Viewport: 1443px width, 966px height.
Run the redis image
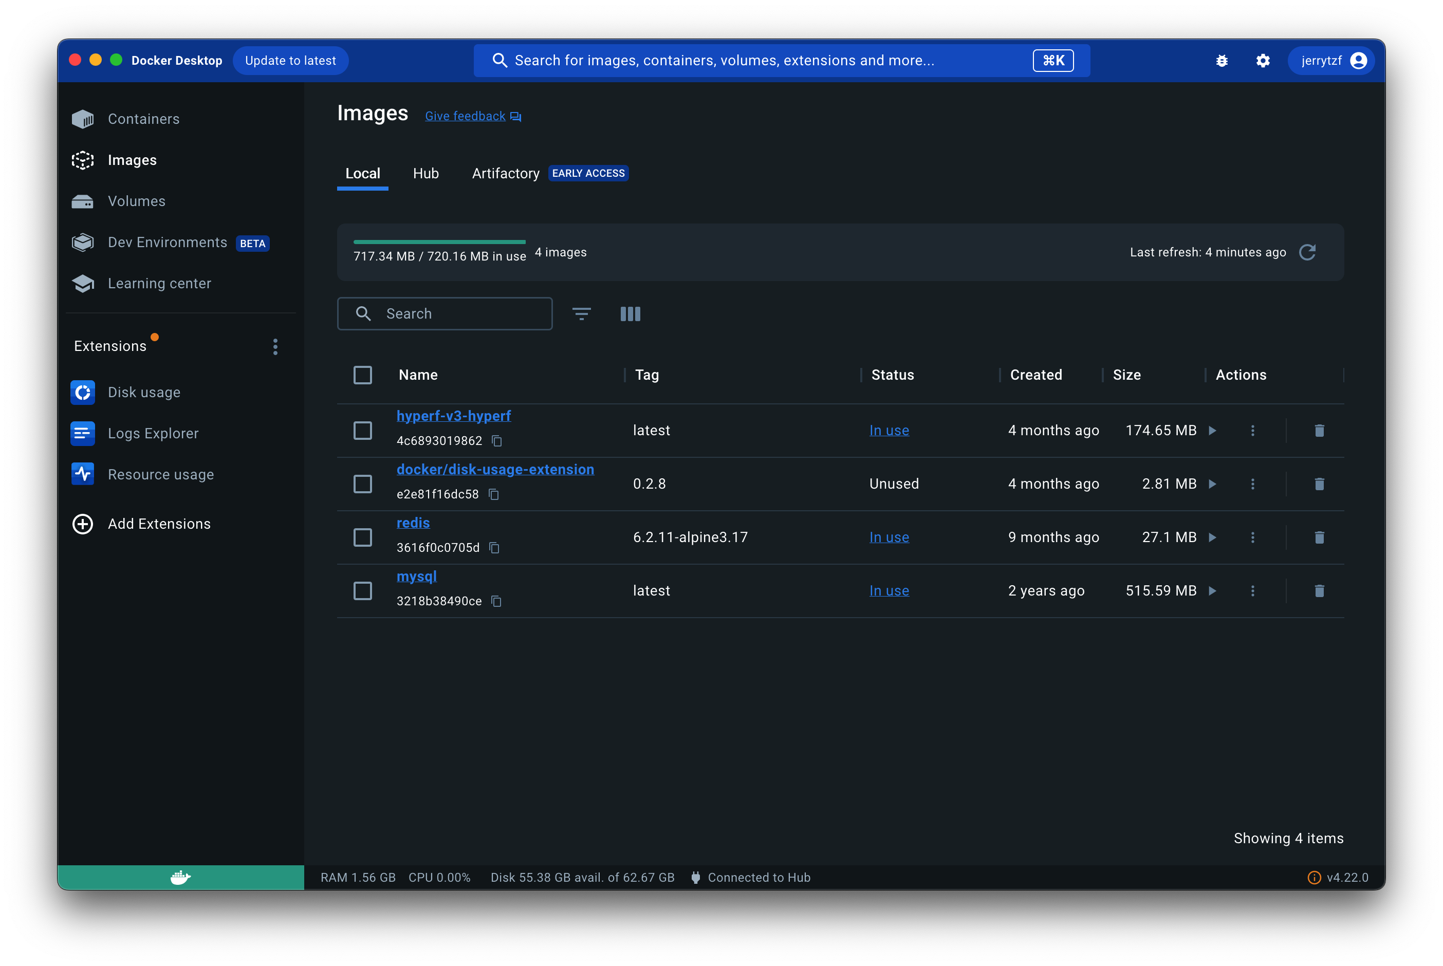(1212, 537)
